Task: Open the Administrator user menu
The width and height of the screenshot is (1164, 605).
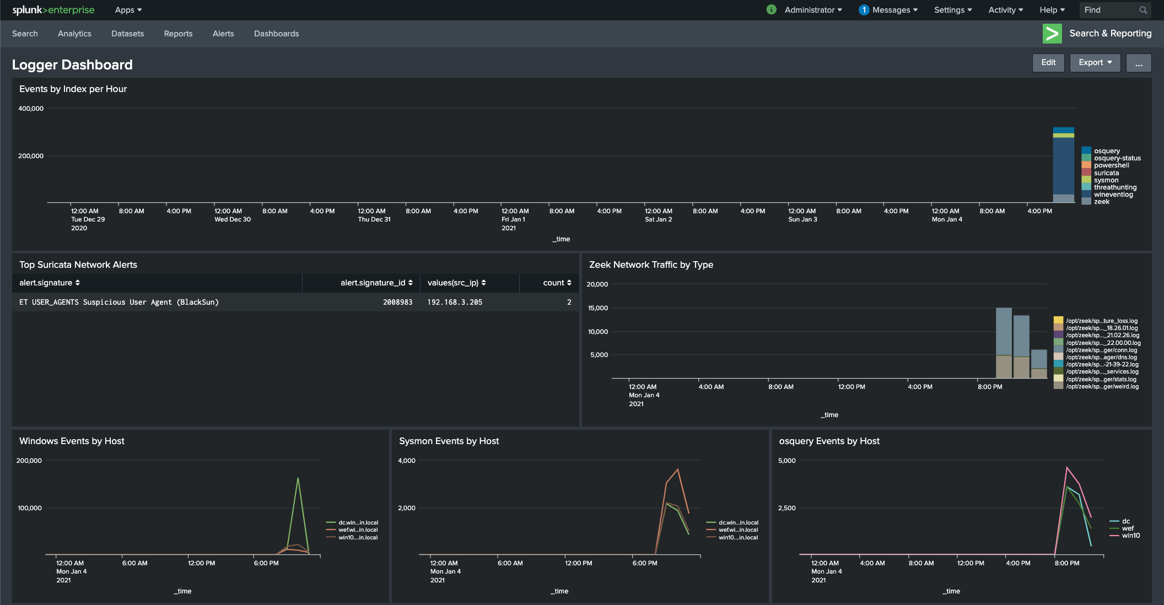Action: (813, 10)
